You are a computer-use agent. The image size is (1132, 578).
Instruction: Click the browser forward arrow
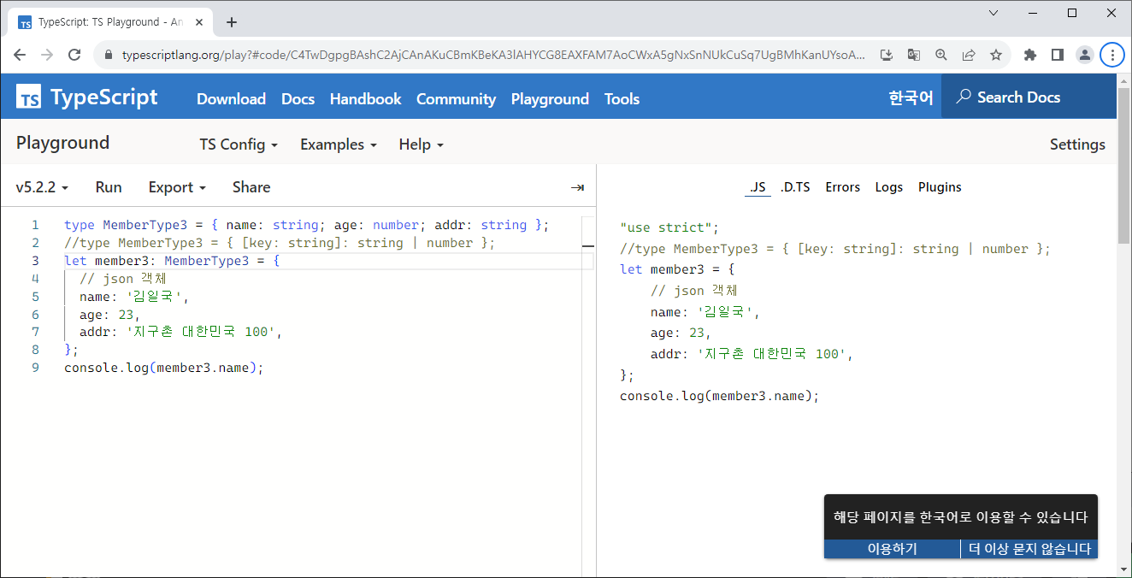[x=47, y=55]
